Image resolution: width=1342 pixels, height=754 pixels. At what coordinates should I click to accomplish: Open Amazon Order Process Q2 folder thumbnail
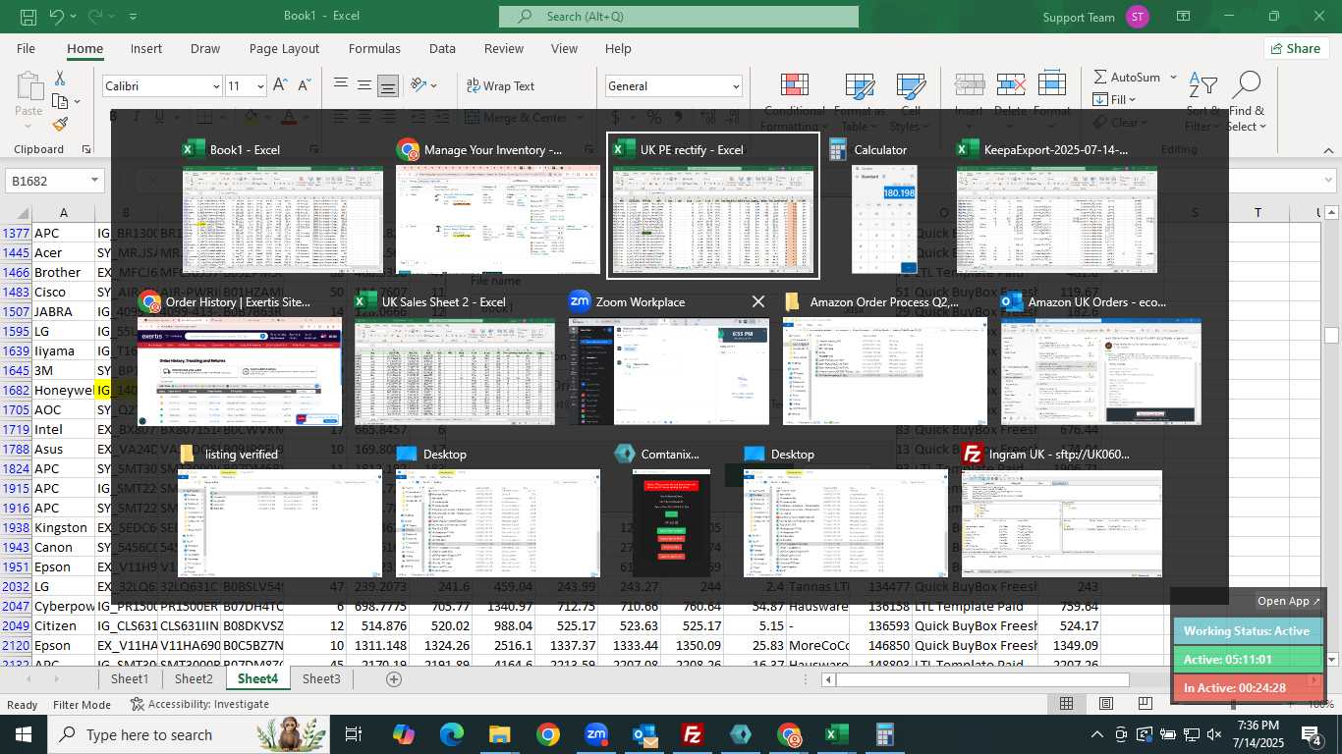(884, 371)
